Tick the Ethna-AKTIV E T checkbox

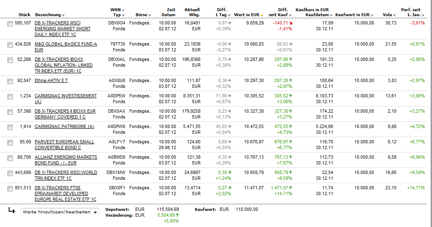(10, 82)
